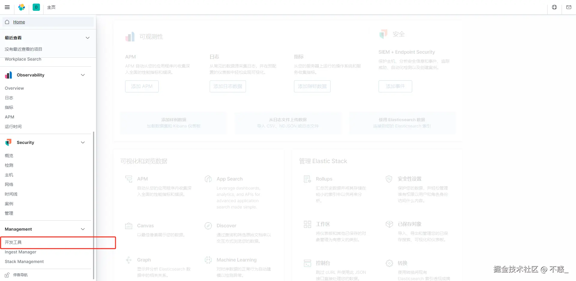Click the 主页 breadcrumb
576x281 pixels.
click(51, 7)
